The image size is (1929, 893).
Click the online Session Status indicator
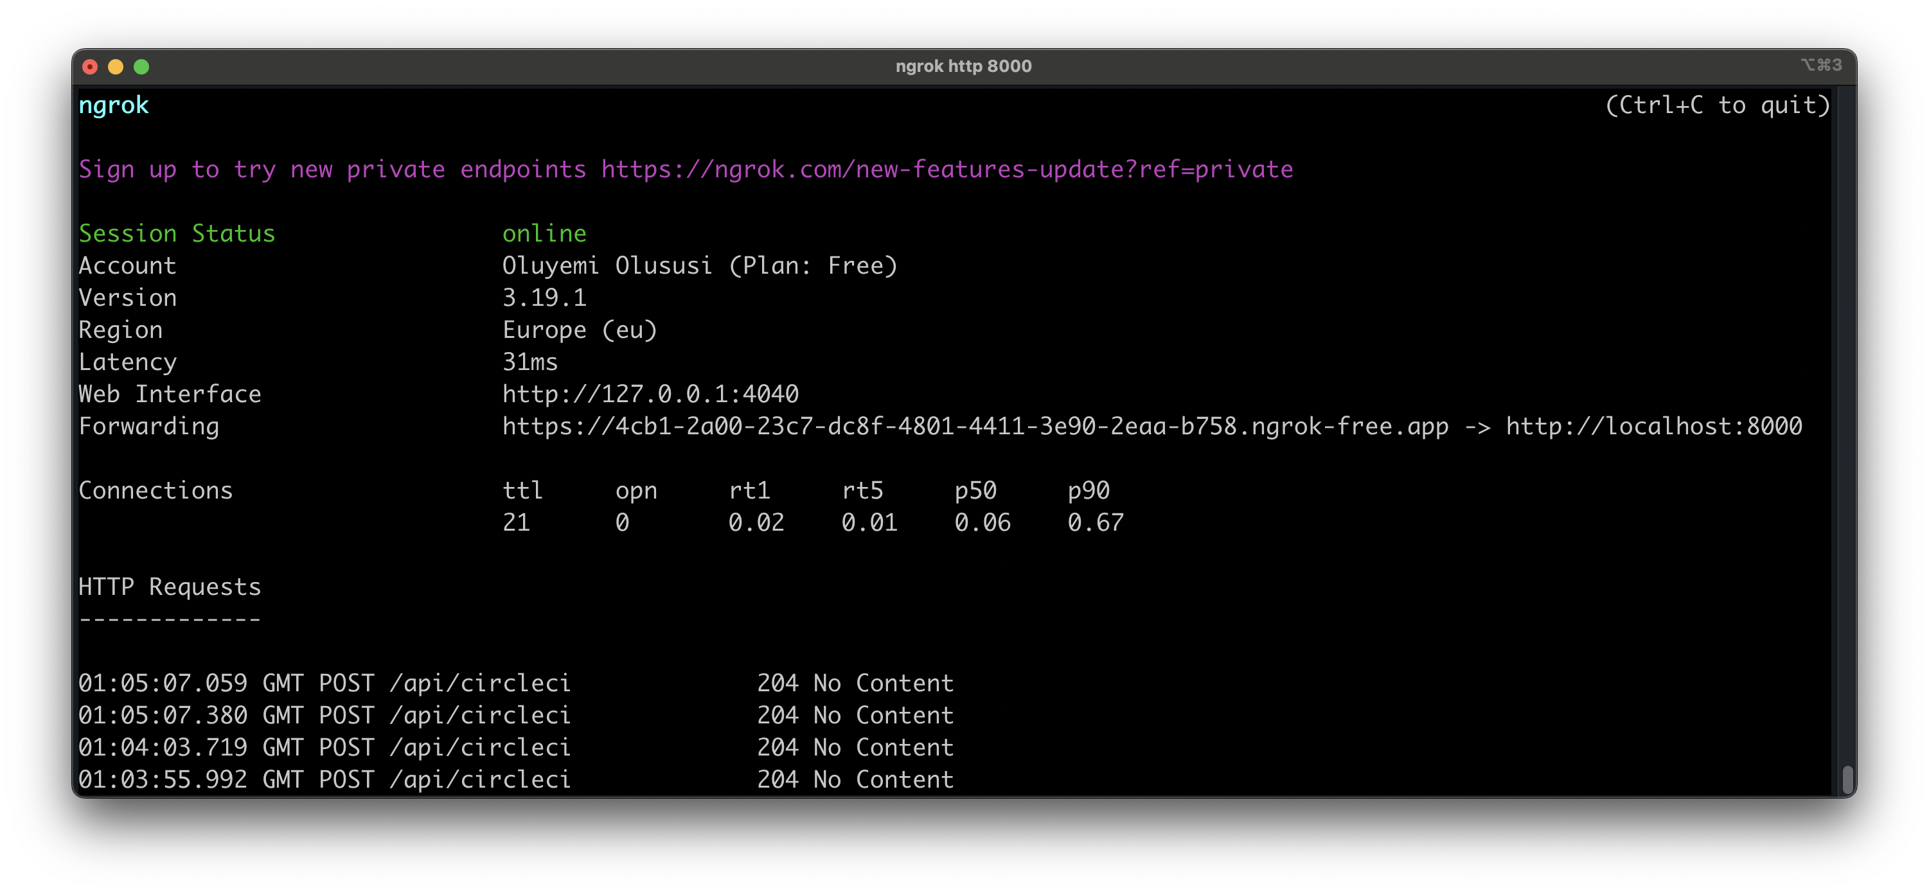[544, 233]
